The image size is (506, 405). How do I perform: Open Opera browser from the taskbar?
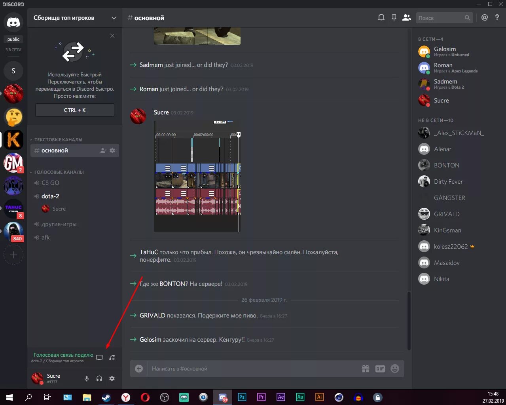(145, 397)
